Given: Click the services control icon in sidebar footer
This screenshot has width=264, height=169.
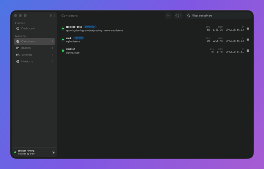Looking at the screenshot, I should pos(53,152).
